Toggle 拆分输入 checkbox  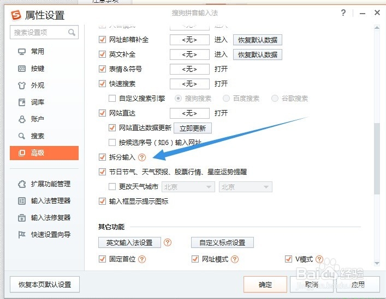coord(102,157)
